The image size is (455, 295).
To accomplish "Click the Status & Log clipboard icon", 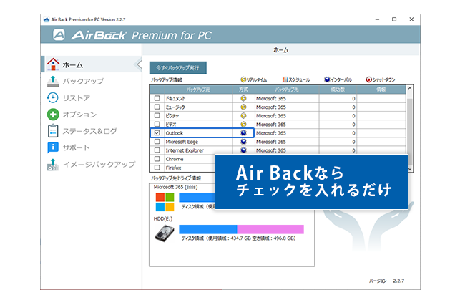I will 52,131.
